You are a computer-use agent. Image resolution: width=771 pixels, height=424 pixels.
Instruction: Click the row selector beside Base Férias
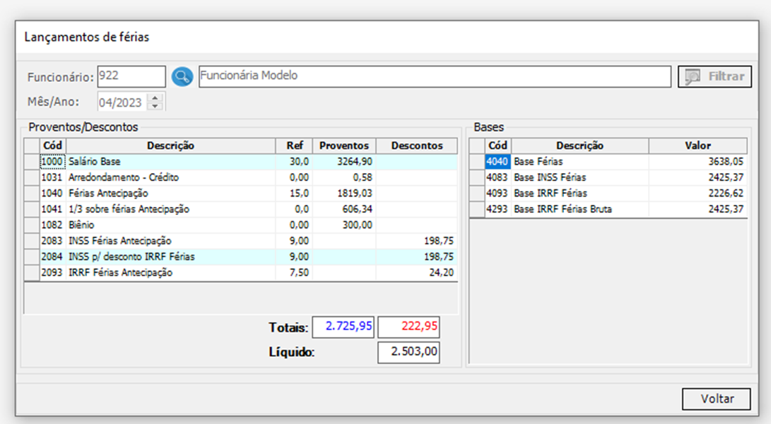click(x=477, y=162)
